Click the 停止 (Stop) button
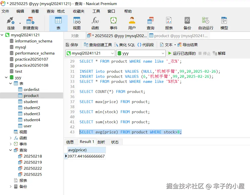The image size is (250, 195). pyautogui.click(x=205, y=53)
